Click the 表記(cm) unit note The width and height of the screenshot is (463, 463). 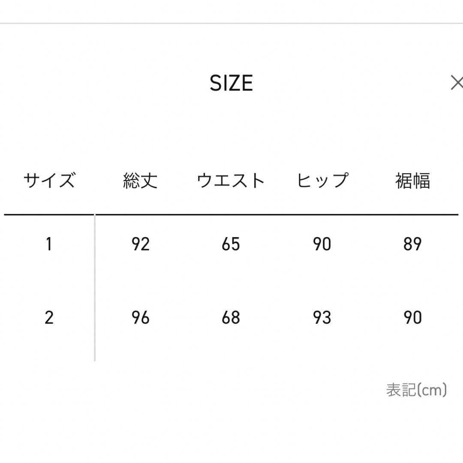click(416, 390)
